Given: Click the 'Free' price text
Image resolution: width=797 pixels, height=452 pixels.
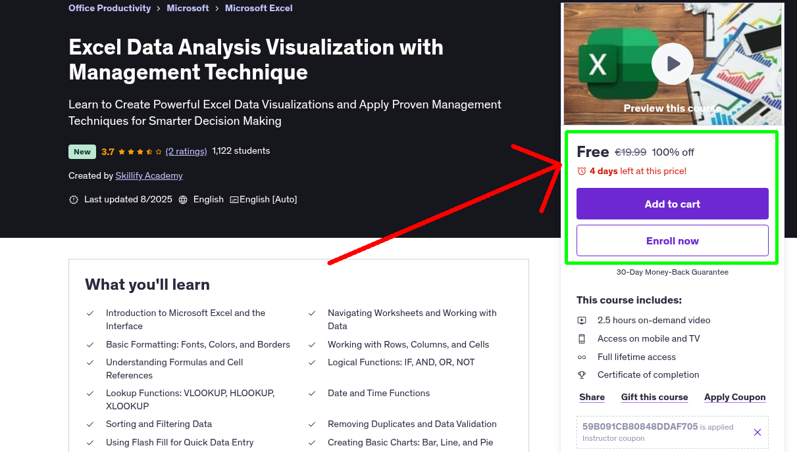Looking at the screenshot, I should [x=593, y=152].
